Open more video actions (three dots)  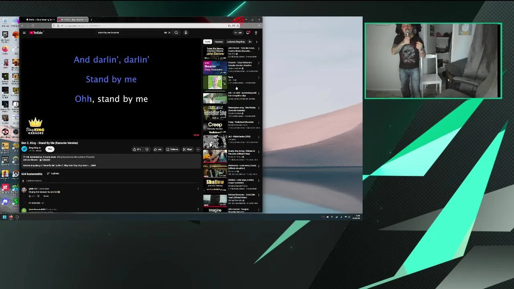click(198, 149)
